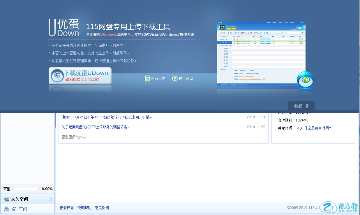This screenshot has height=215, width=360.
Task: Open the FTP上传服务 adjustment announcement
Action: pyautogui.click(x=96, y=127)
